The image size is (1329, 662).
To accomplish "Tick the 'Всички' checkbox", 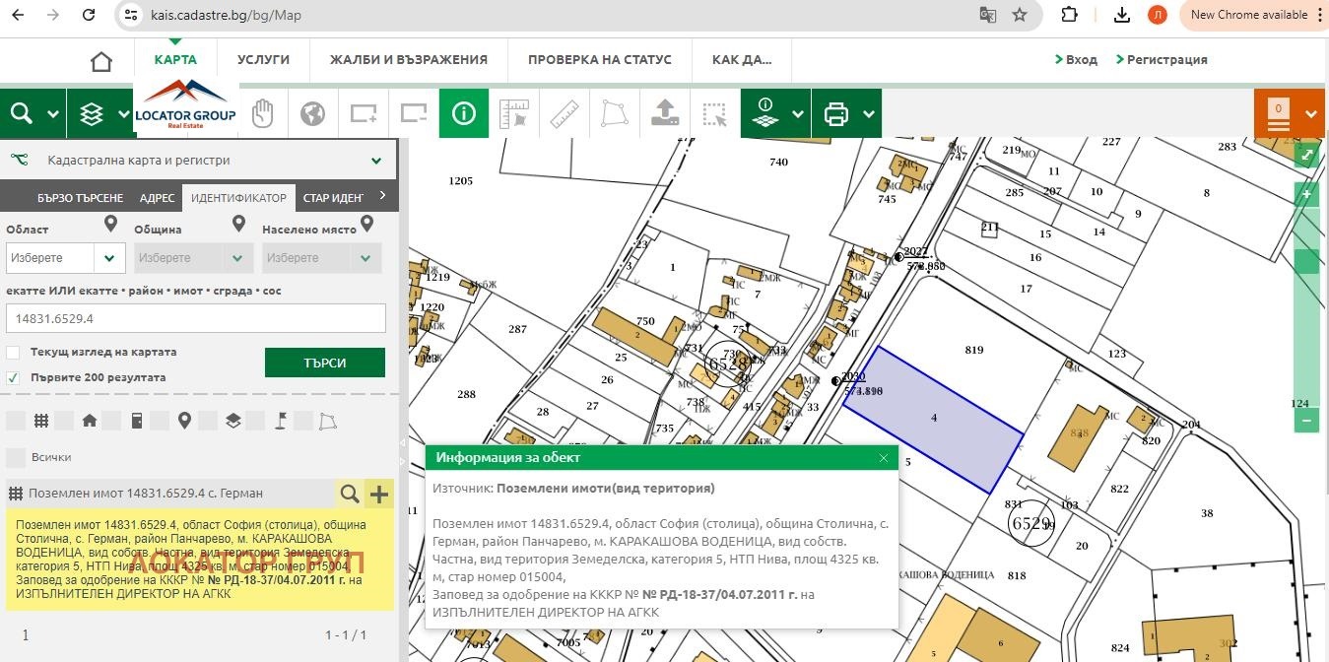I will pos(15,457).
